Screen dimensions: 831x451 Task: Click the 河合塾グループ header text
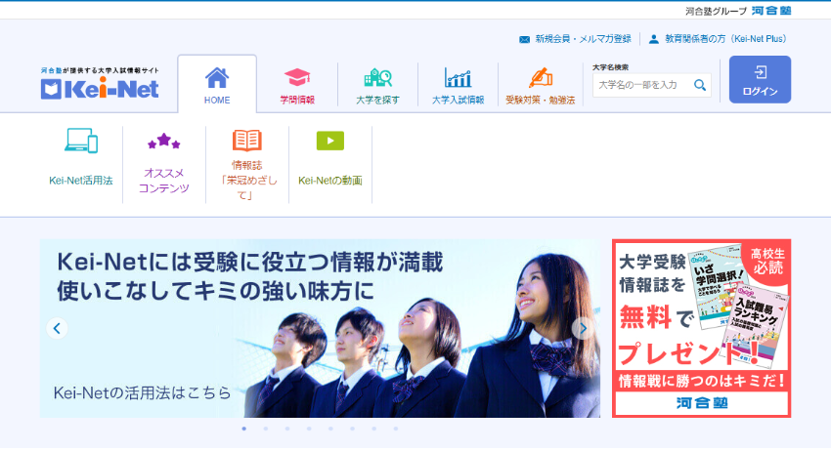(716, 11)
